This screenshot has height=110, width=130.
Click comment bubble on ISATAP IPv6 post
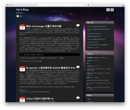pos(78,67)
